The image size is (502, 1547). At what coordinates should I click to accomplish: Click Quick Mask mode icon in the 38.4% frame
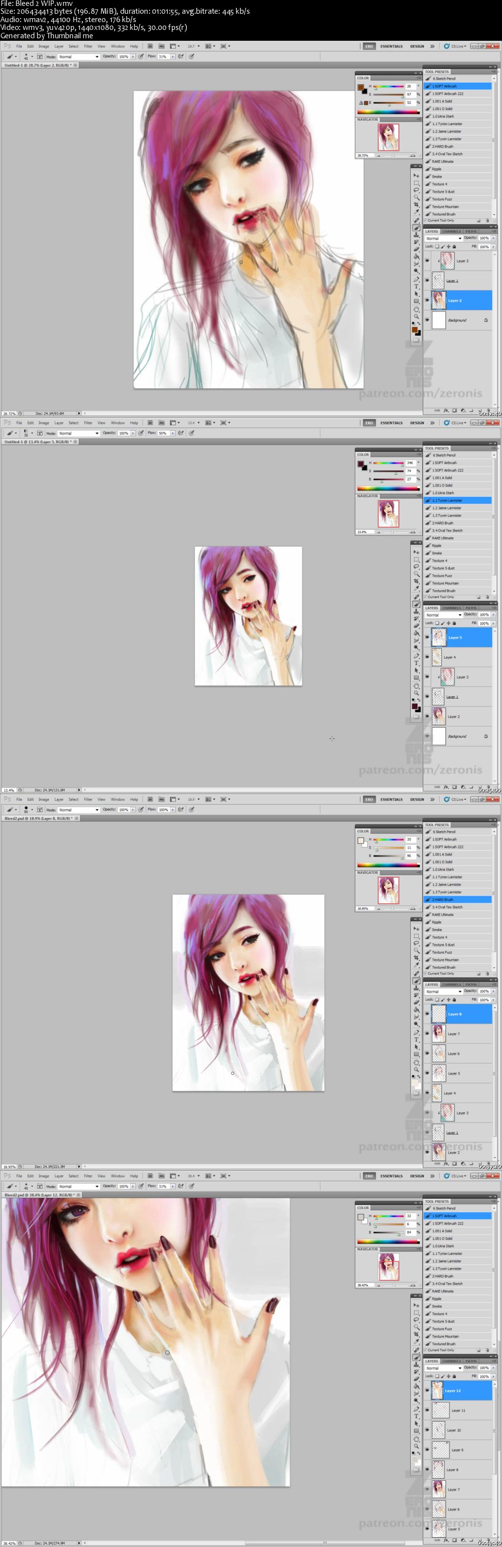[x=416, y=1470]
